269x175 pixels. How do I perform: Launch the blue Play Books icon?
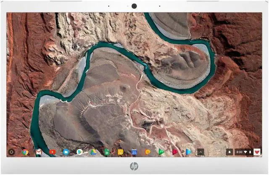pyautogui.click(x=188, y=152)
